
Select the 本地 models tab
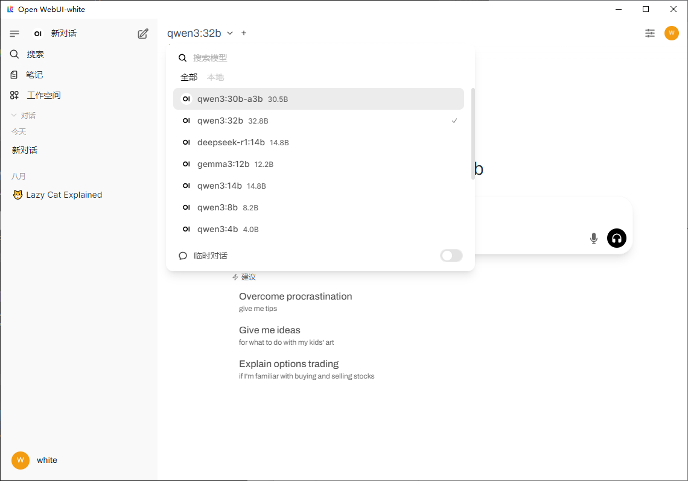click(x=215, y=78)
